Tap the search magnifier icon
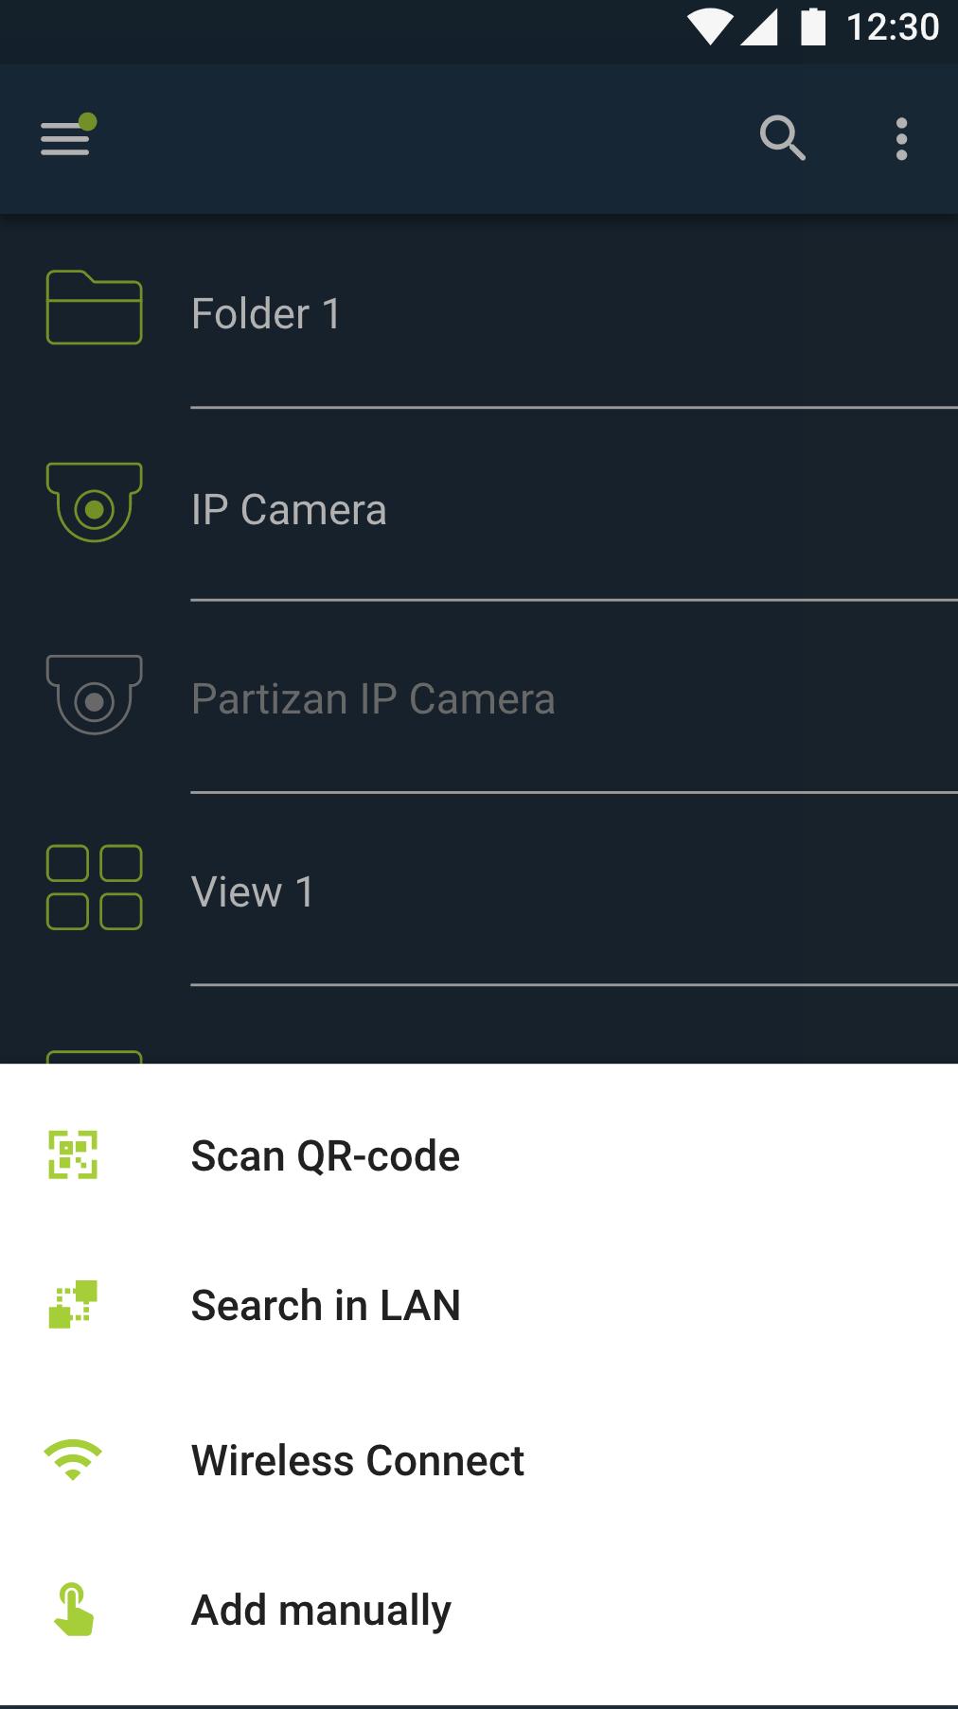 point(782,139)
